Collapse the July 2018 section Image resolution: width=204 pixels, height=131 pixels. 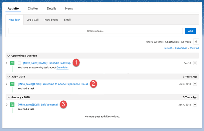[x=8, y=77]
